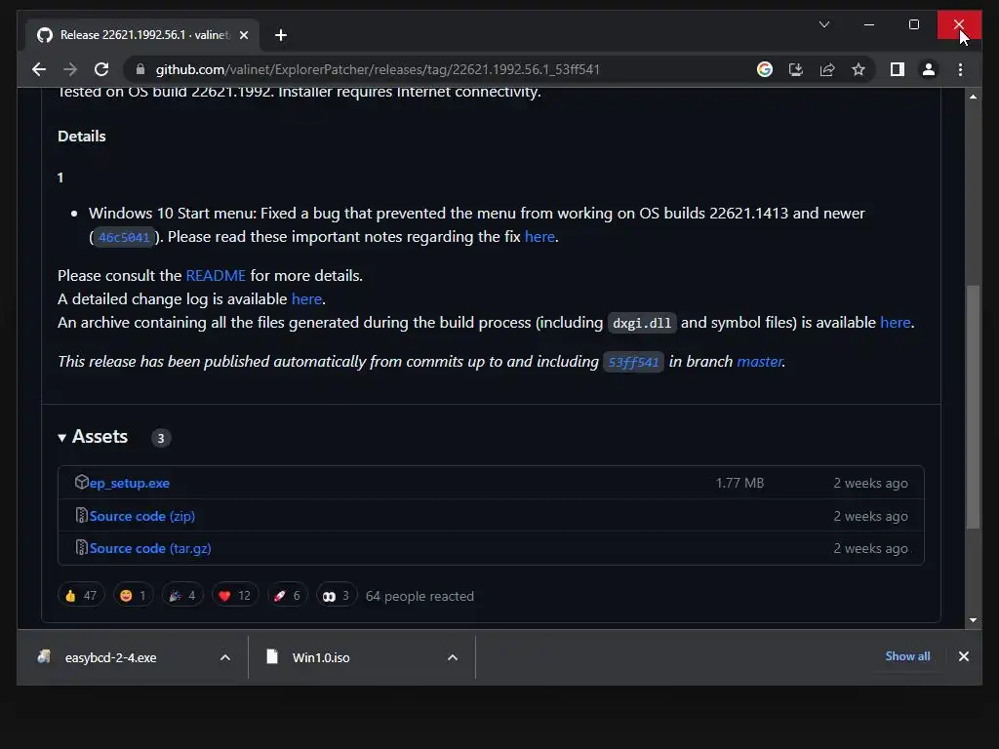Click the install app icon in address bar
The width and height of the screenshot is (999, 749).
click(796, 69)
